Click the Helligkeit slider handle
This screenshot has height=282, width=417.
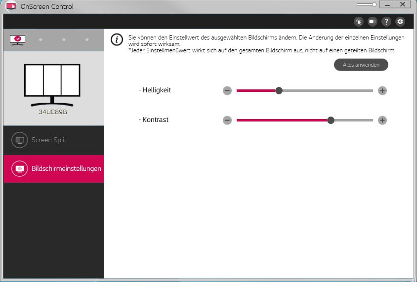coord(279,90)
